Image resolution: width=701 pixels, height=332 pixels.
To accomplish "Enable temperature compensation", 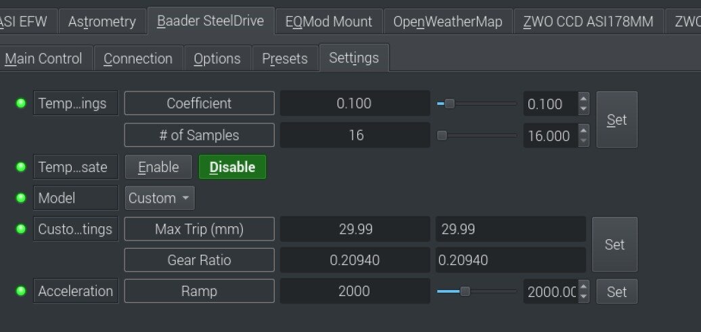I will pyautogui.click(x=158, y=167).
